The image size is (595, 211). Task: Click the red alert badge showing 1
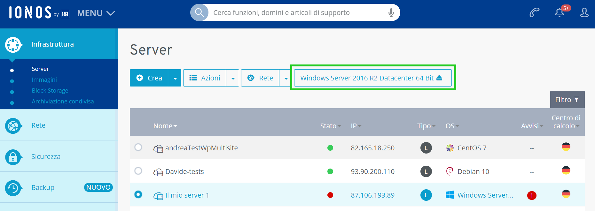[532, 195]
